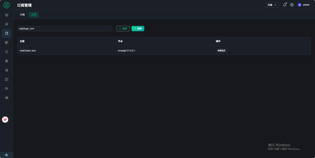Click the 操作 column header
Screen dimensions: 315x158
click(x=218, y=41)
